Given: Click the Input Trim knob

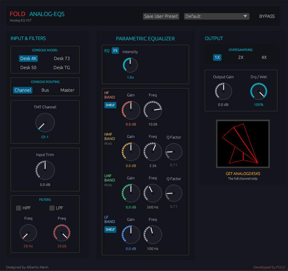Looking at the screenshot, I should pyautogui.click(x=45, y=170).
